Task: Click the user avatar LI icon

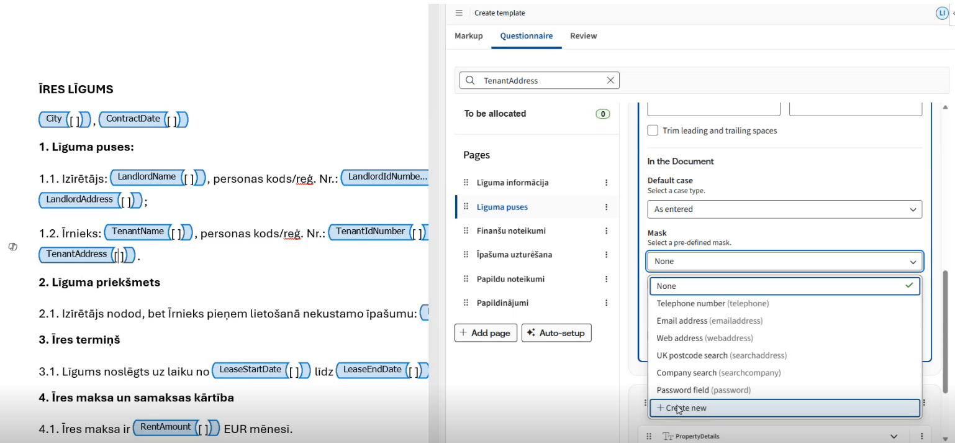Action: tap(942, 13)
